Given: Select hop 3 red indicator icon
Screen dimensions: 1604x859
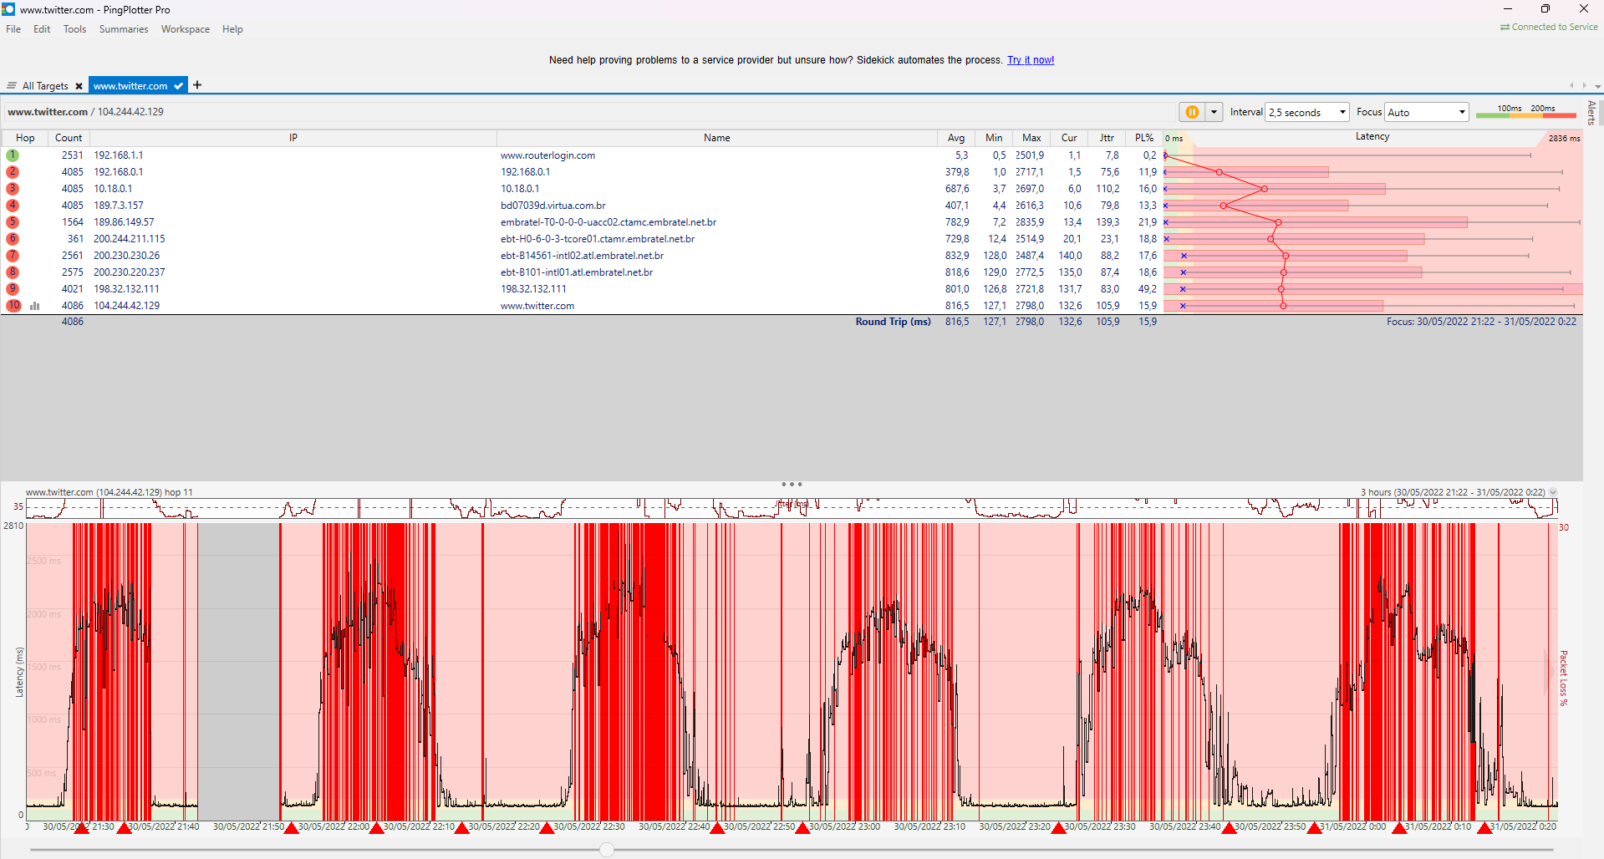Looking at the screenshot, I should 13,189.
